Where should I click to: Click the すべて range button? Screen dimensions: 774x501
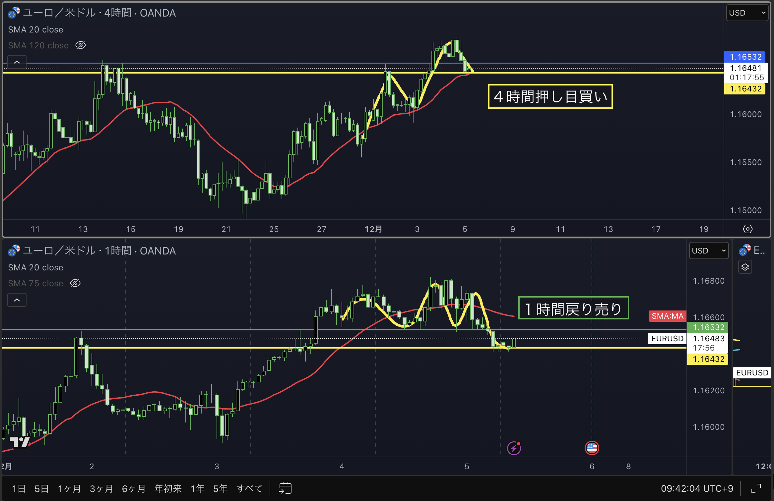tap(249, 488)
